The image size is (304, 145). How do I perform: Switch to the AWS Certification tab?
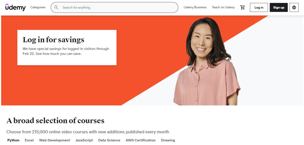140,140
